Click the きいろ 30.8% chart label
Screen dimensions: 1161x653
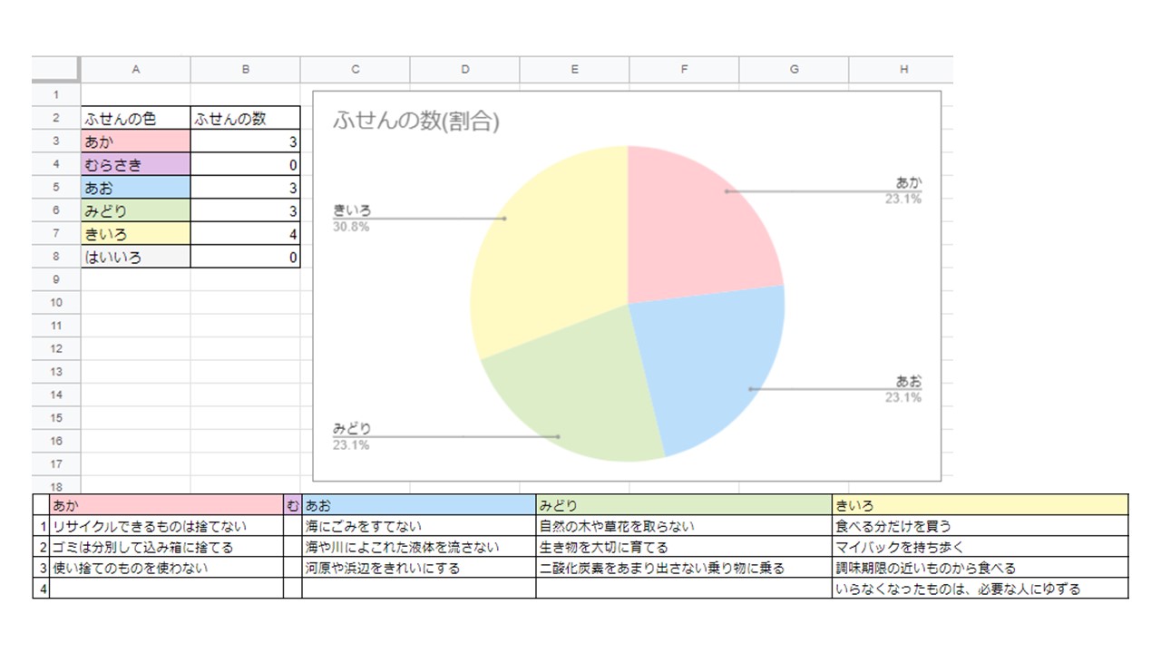[x=352, y=219]
